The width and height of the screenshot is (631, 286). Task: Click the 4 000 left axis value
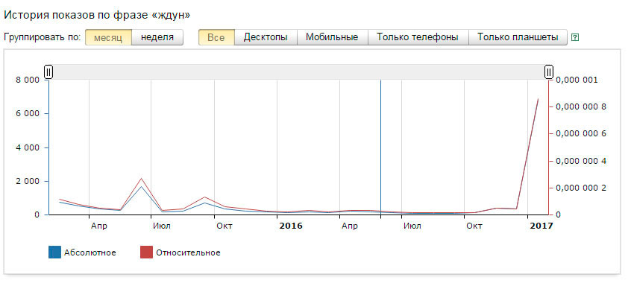tap(28, 147)
